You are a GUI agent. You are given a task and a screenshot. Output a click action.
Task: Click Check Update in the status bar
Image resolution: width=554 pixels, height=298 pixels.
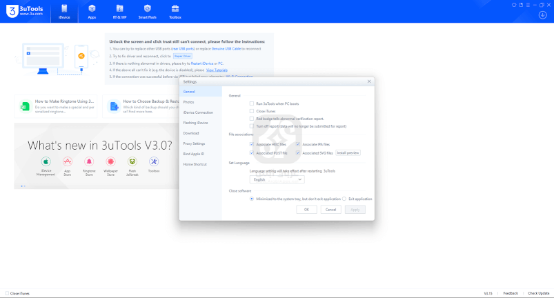538,293
